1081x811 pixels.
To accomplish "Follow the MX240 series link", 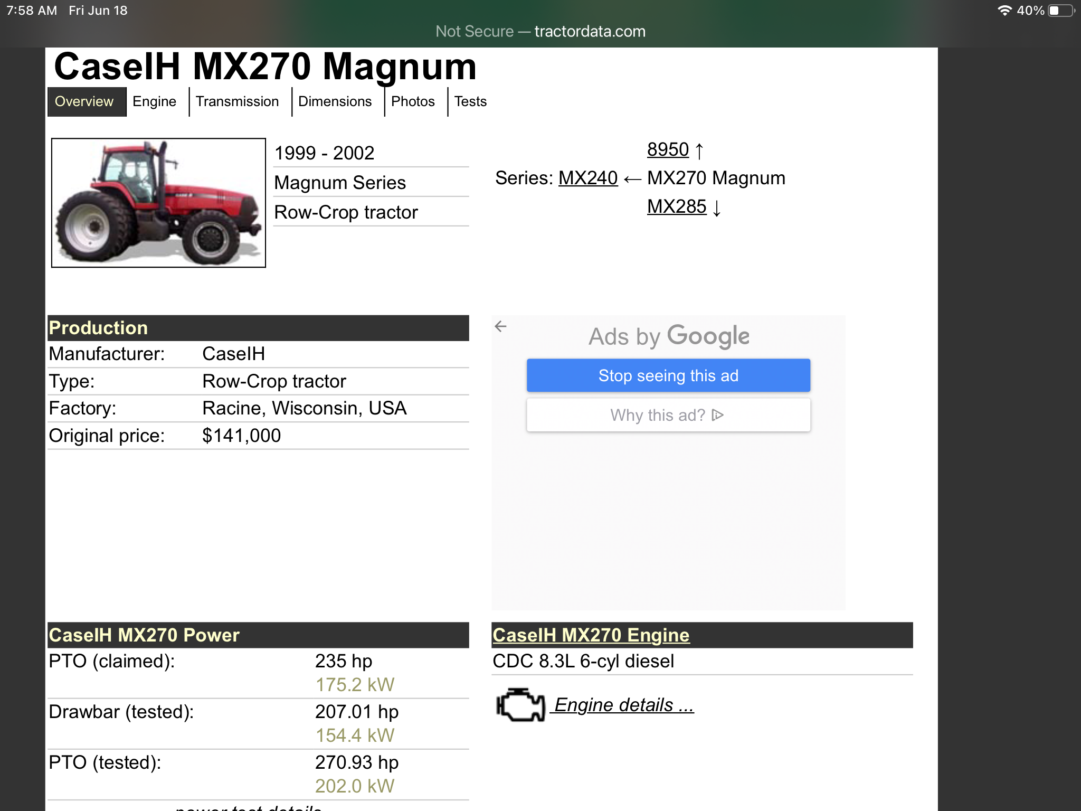I will (x=588, y=178).
